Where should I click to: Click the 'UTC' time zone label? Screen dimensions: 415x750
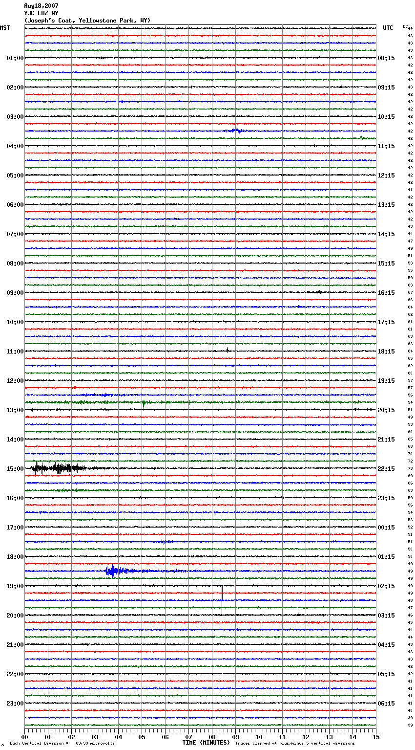[x=388, y=28]
